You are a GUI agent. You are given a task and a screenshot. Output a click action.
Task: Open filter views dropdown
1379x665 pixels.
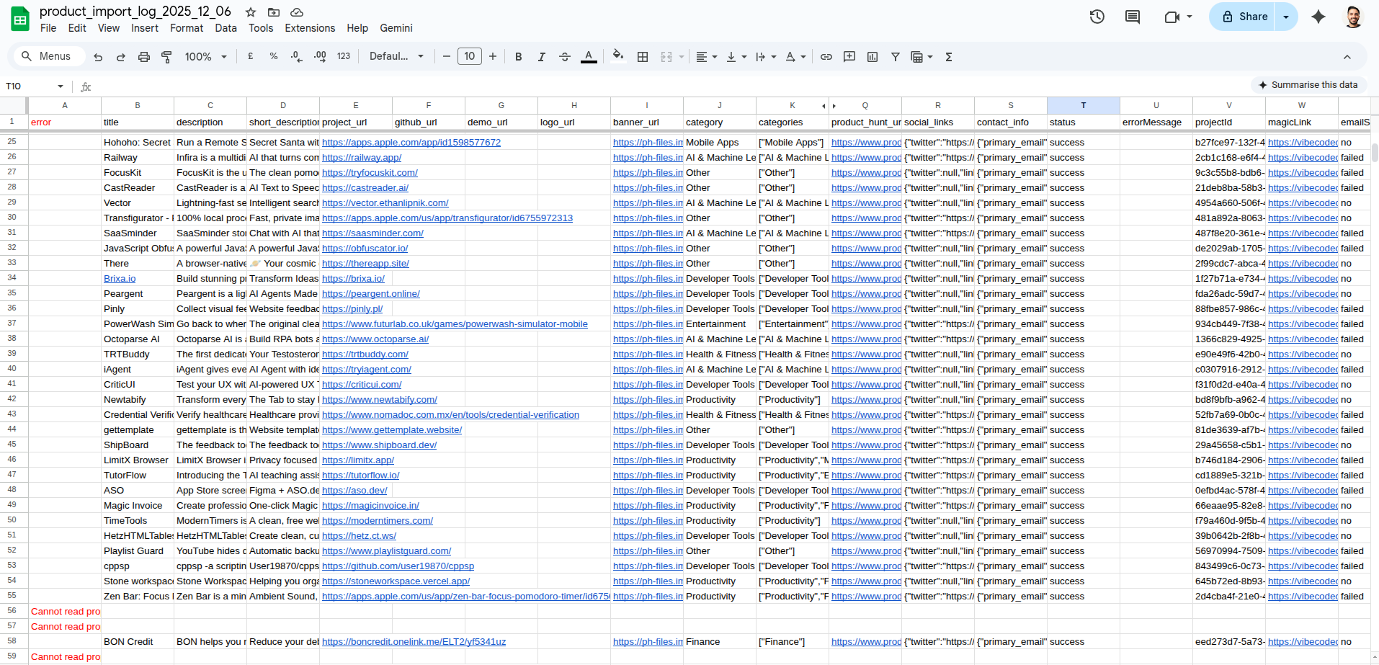point(922,57)
